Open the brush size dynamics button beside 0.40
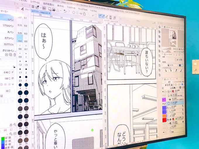Image resolution: width=199 pixels, height=149 pixels. pyautogui.click(x=13, y=72)
